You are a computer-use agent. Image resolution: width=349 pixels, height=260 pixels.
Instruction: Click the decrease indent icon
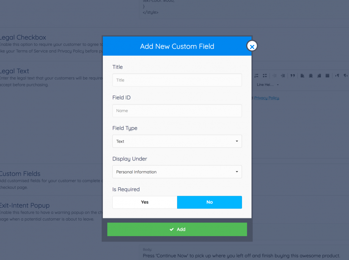pos(275,76)
